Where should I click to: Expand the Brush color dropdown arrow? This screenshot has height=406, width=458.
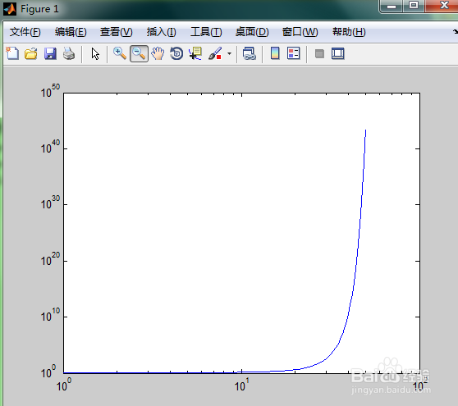229,53
